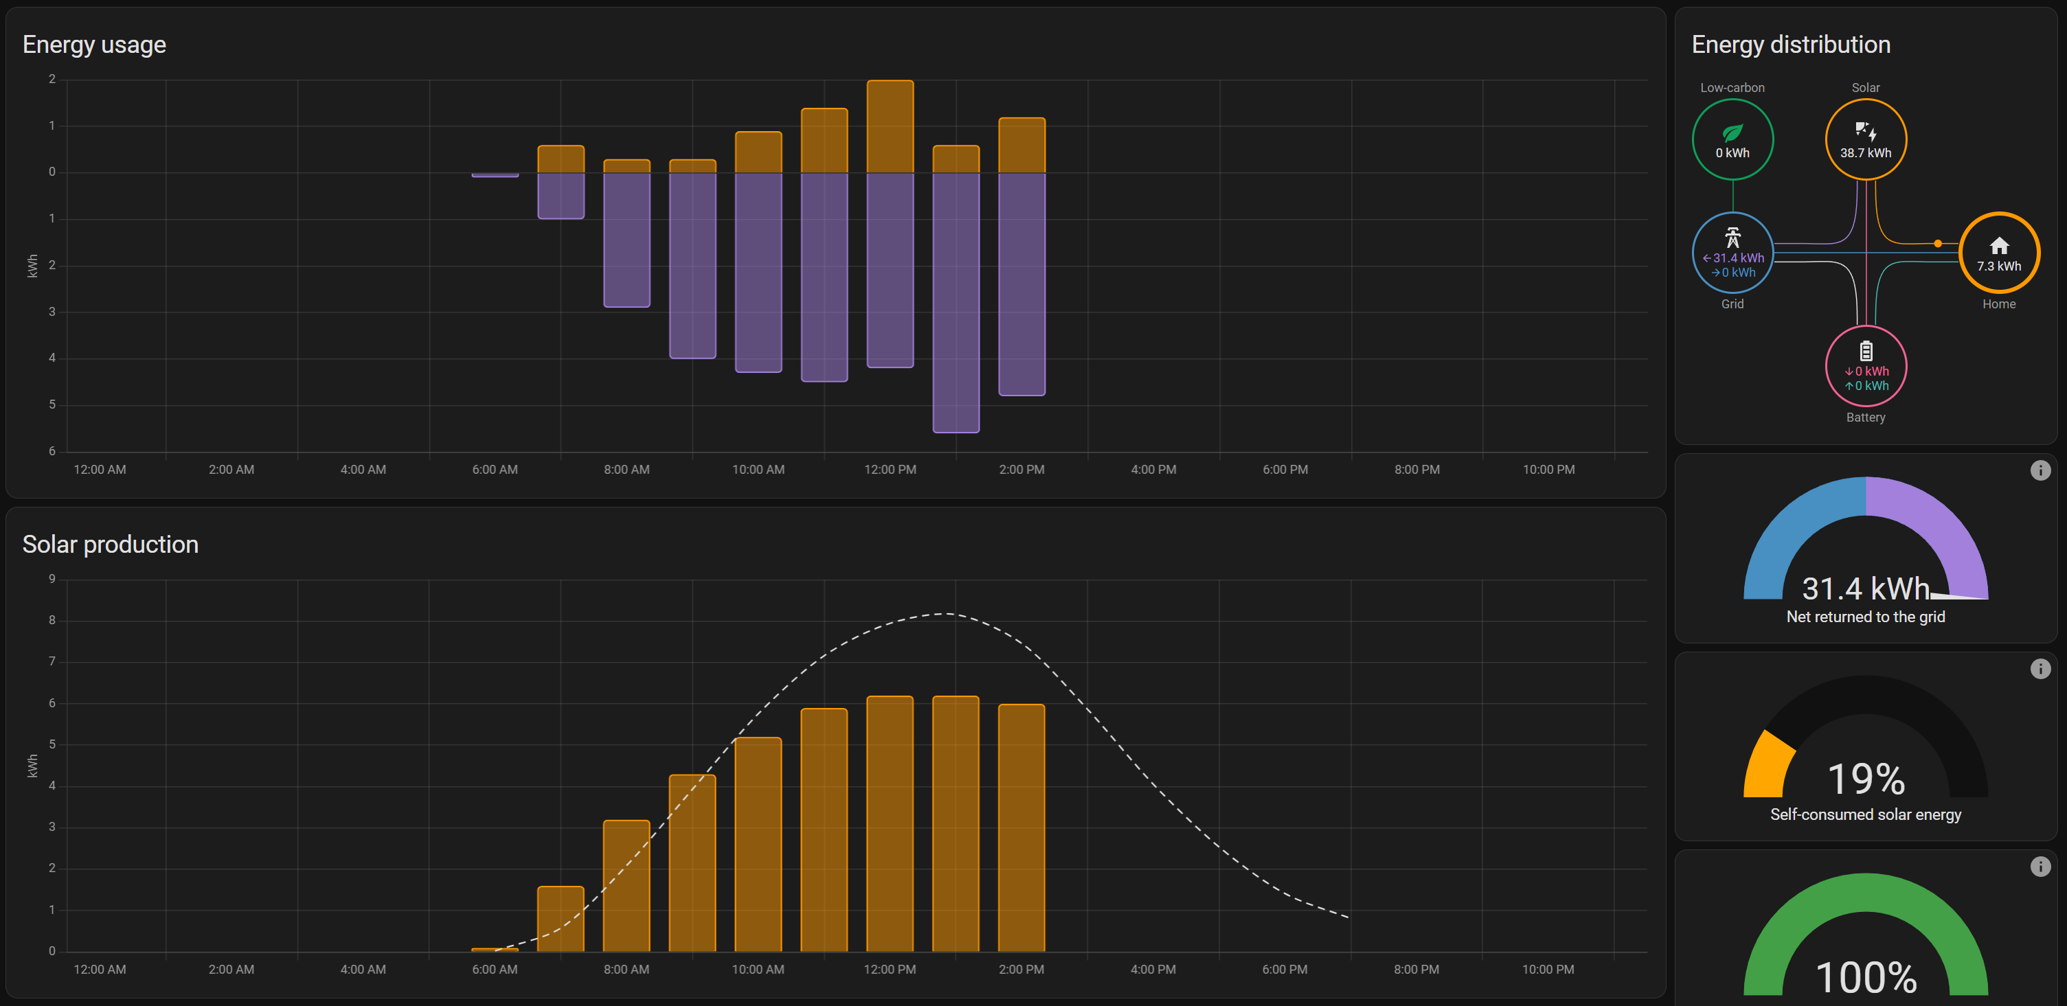Click the Solar panel icon circle
The height and width of the screenshot is (1006, 2067).
tap(1866, 139)
